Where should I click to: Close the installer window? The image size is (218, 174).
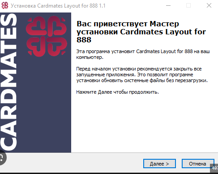(x=209, y=5)
